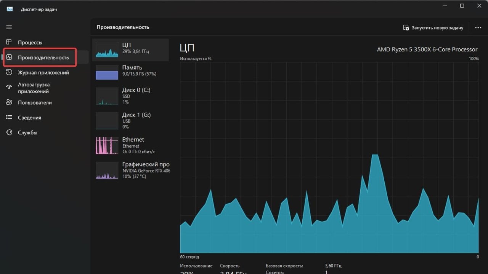Screen dimensions: 488x274
Task: Click the Процессы icon in sidebar
Action: 9,42
